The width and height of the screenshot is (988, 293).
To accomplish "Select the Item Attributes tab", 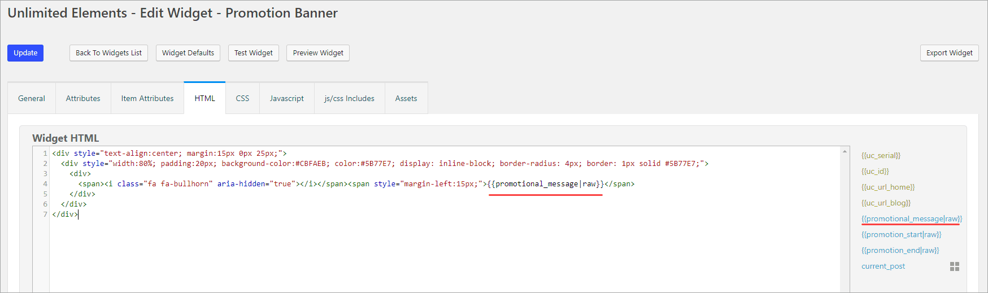I will coord(147,98).
